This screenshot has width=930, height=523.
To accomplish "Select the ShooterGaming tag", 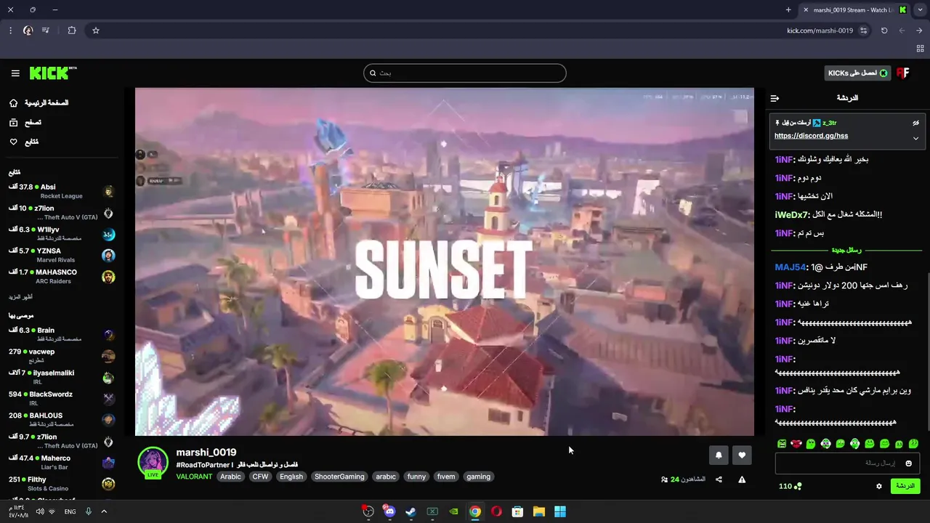I will (x=339, y=477).
